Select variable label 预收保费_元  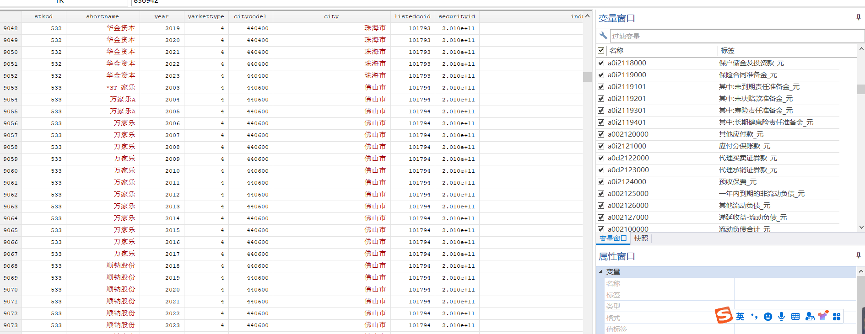[738, 182]
